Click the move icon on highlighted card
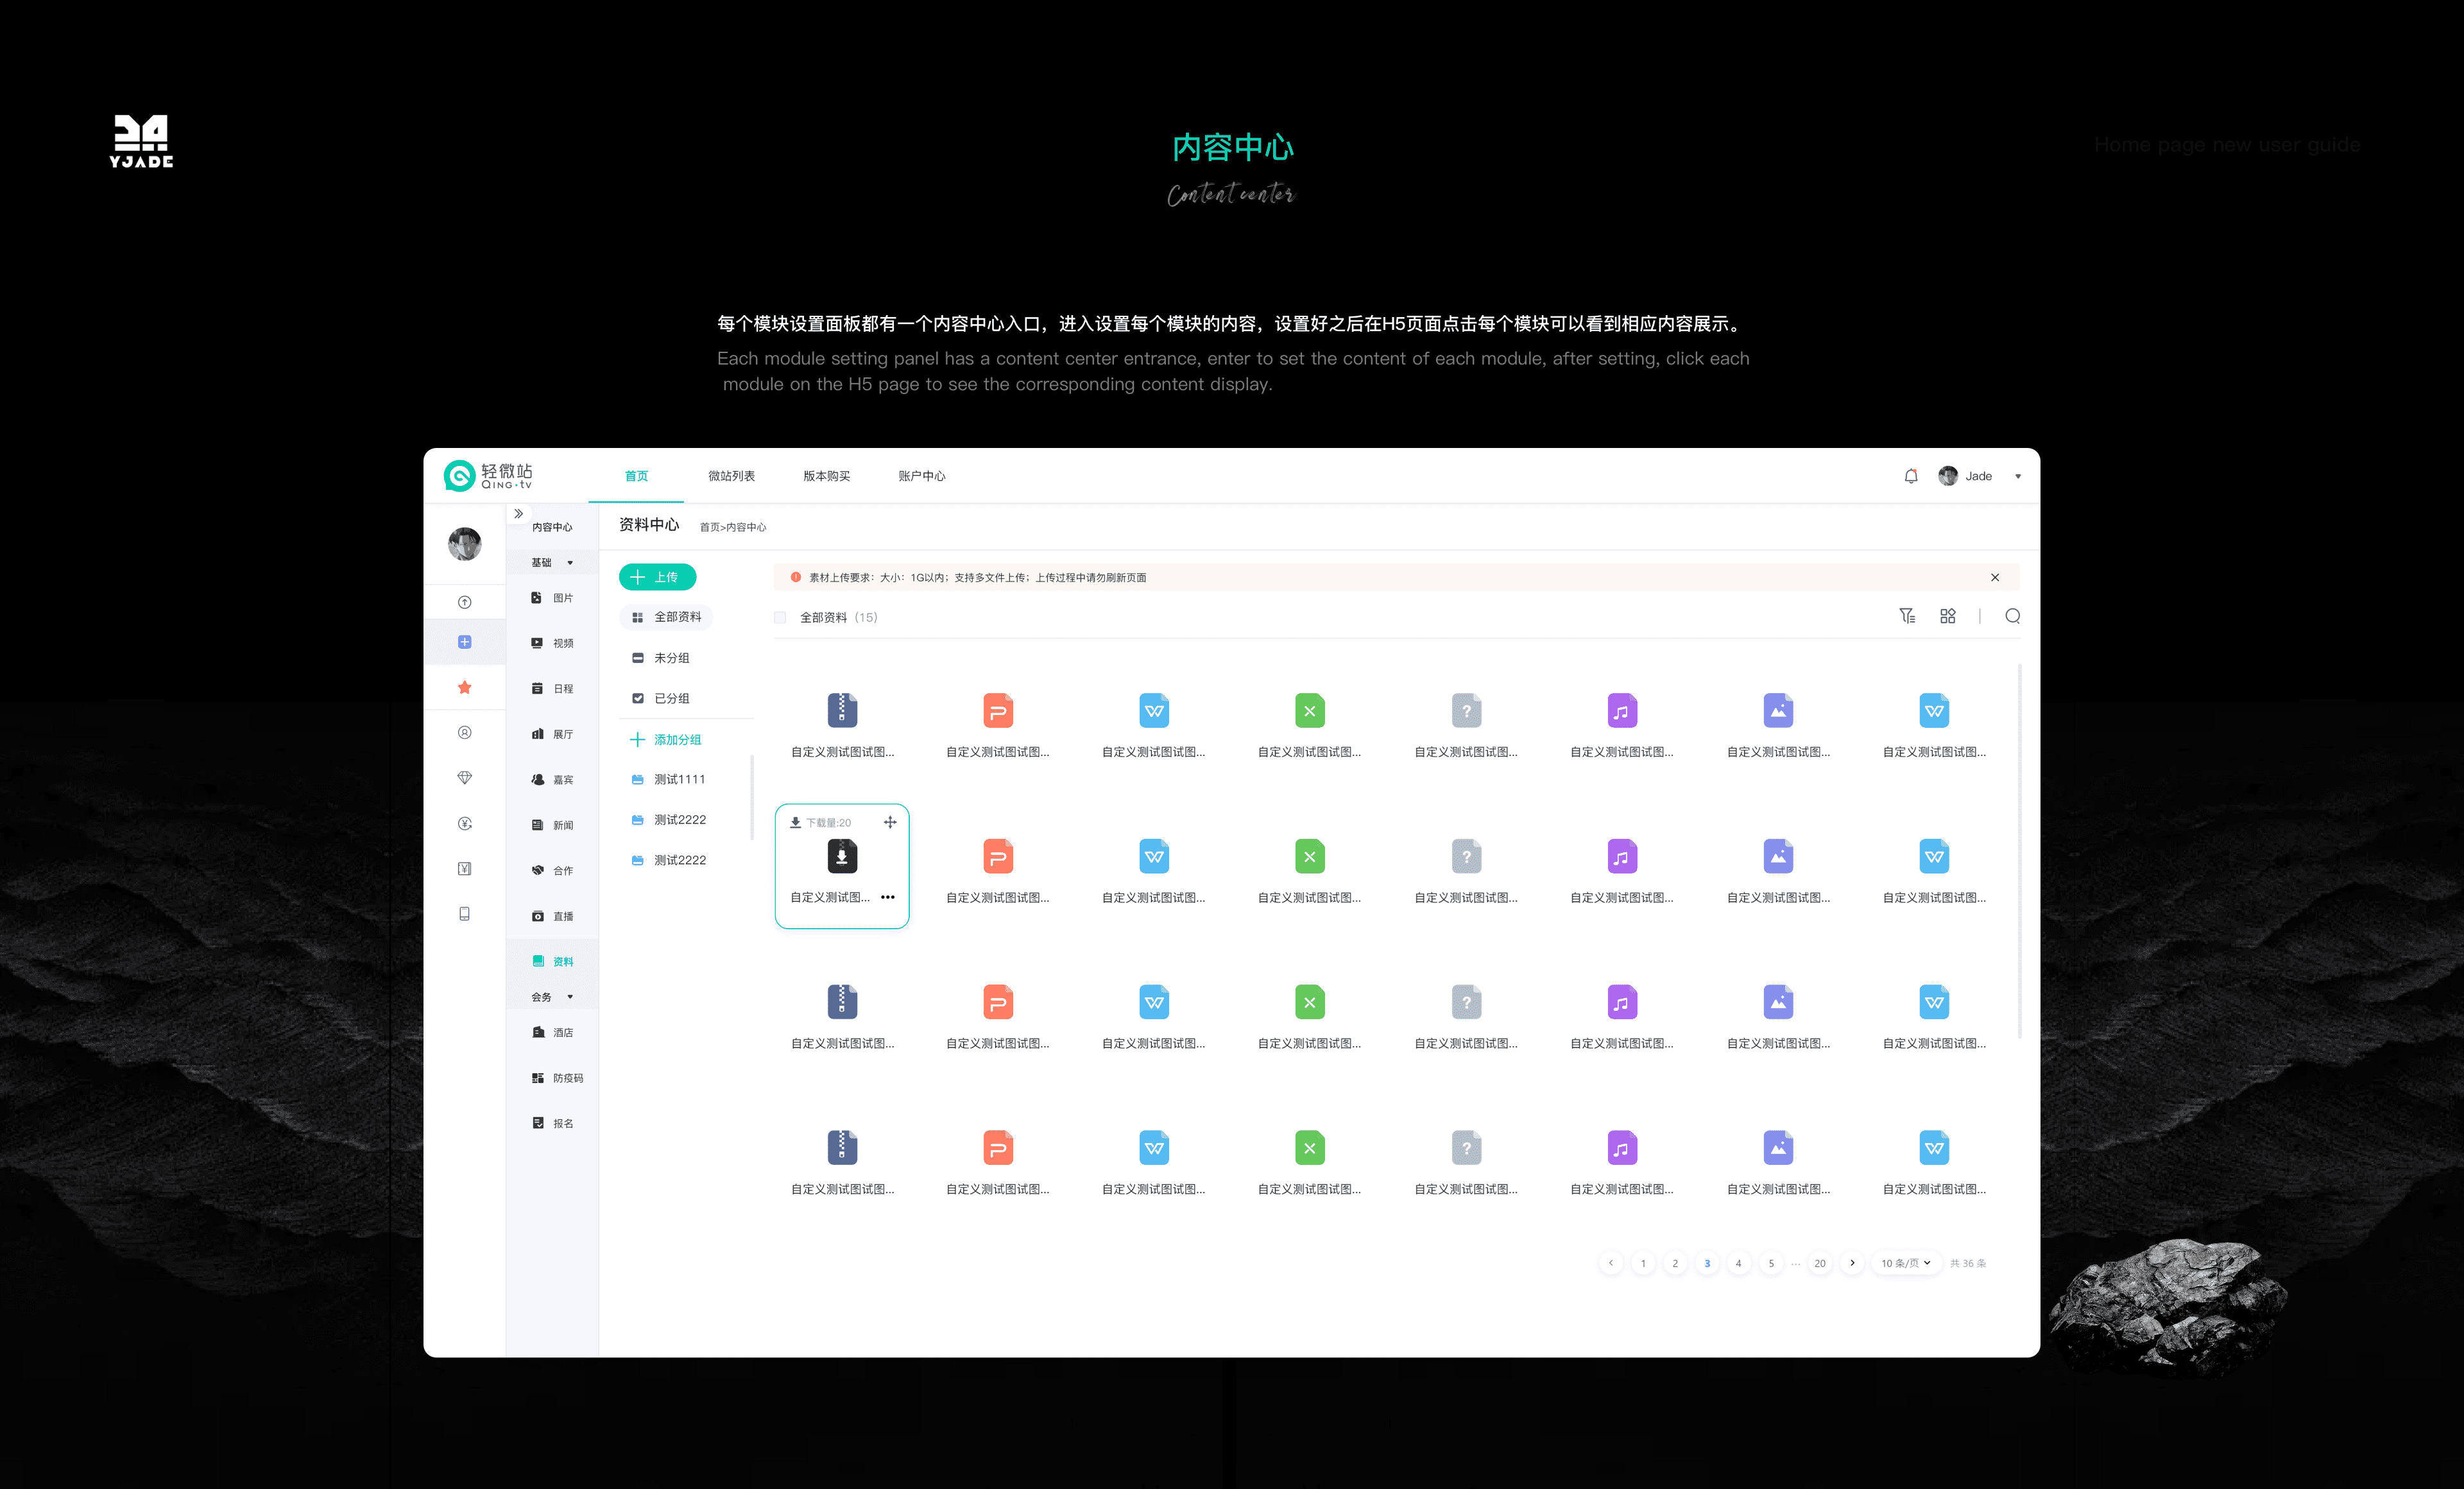 [890, 822]
